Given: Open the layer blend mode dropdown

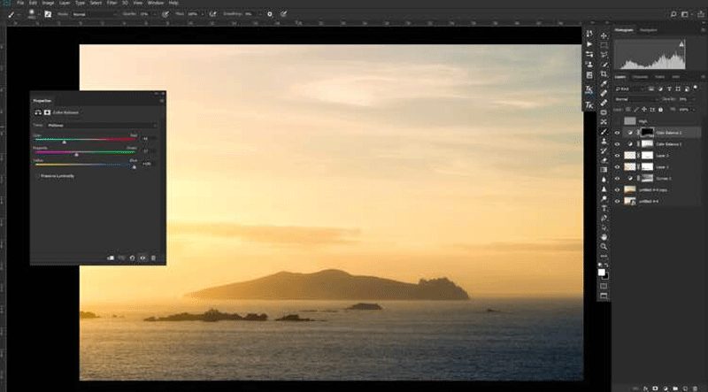Looking at the screenshot, I should tap(637, 99).
